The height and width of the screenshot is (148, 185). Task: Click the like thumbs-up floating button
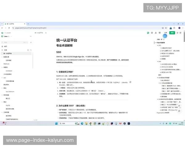click(x=179, y=106)
